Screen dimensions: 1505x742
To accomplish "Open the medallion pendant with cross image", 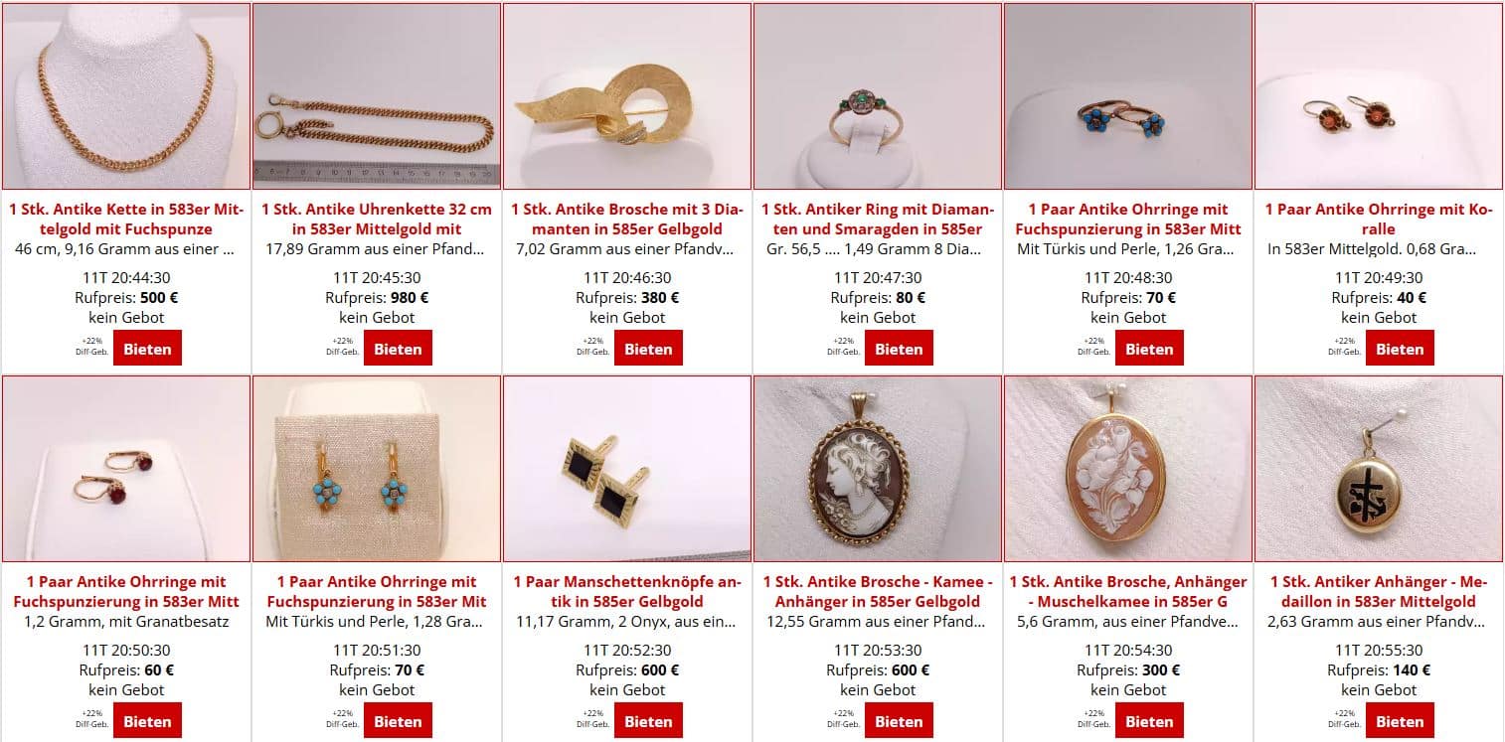I will tap(1379, 469).
